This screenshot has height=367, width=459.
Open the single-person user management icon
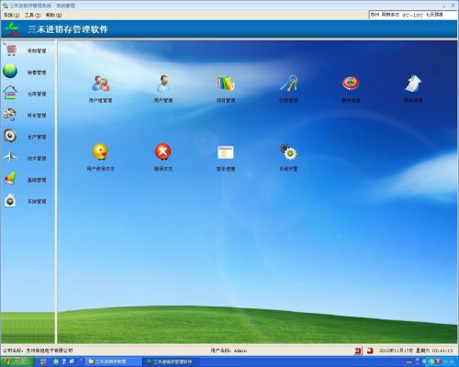163,83
